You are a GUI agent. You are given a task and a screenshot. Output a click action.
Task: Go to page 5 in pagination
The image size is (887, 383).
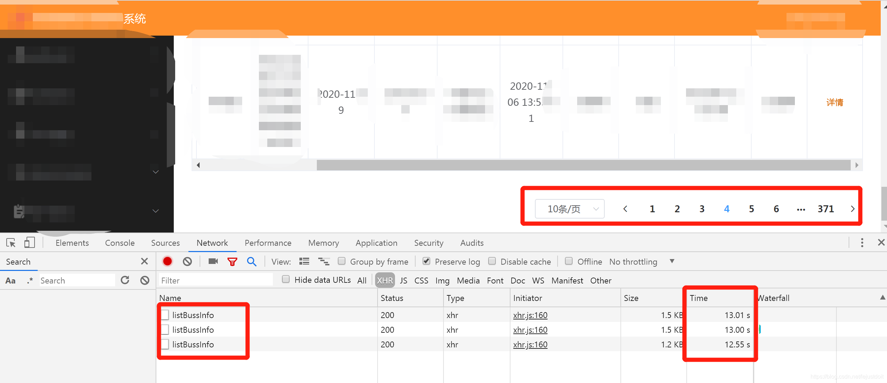[751, 209]
